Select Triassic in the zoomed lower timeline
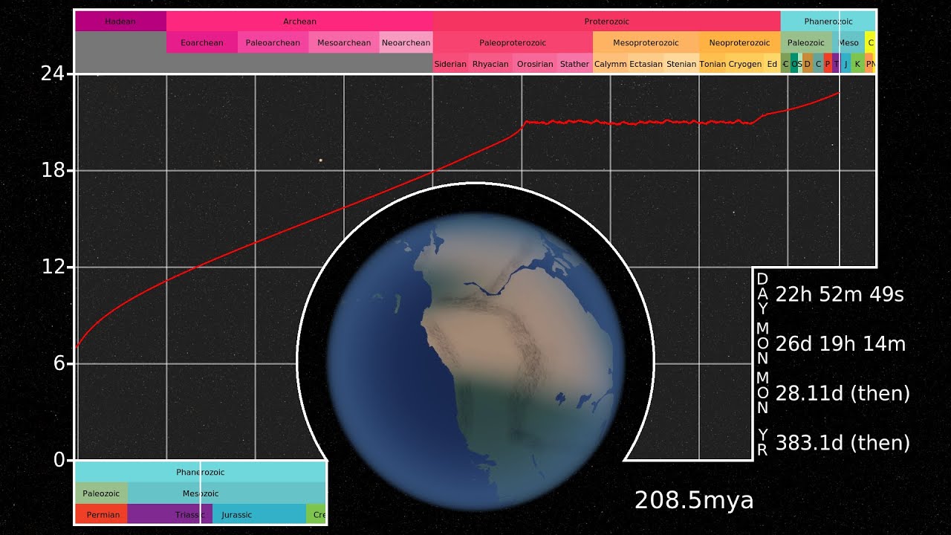Viewport: 951px width, 535px height. (x=170, y=514)
